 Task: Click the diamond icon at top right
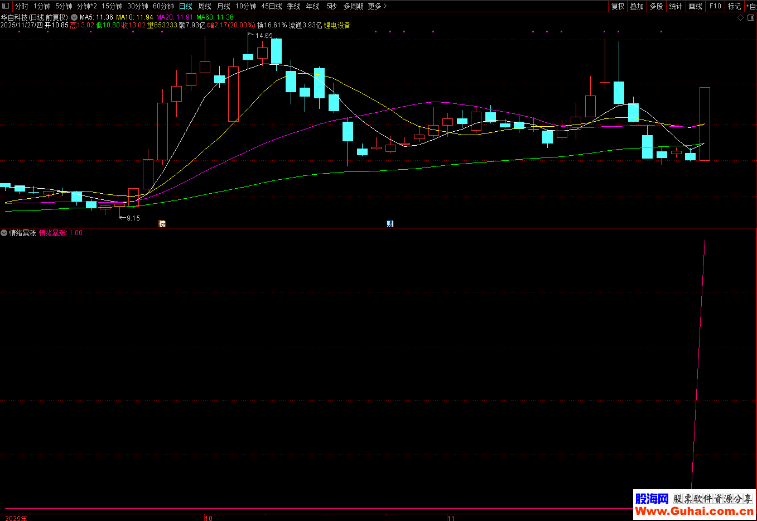[741, 17]
